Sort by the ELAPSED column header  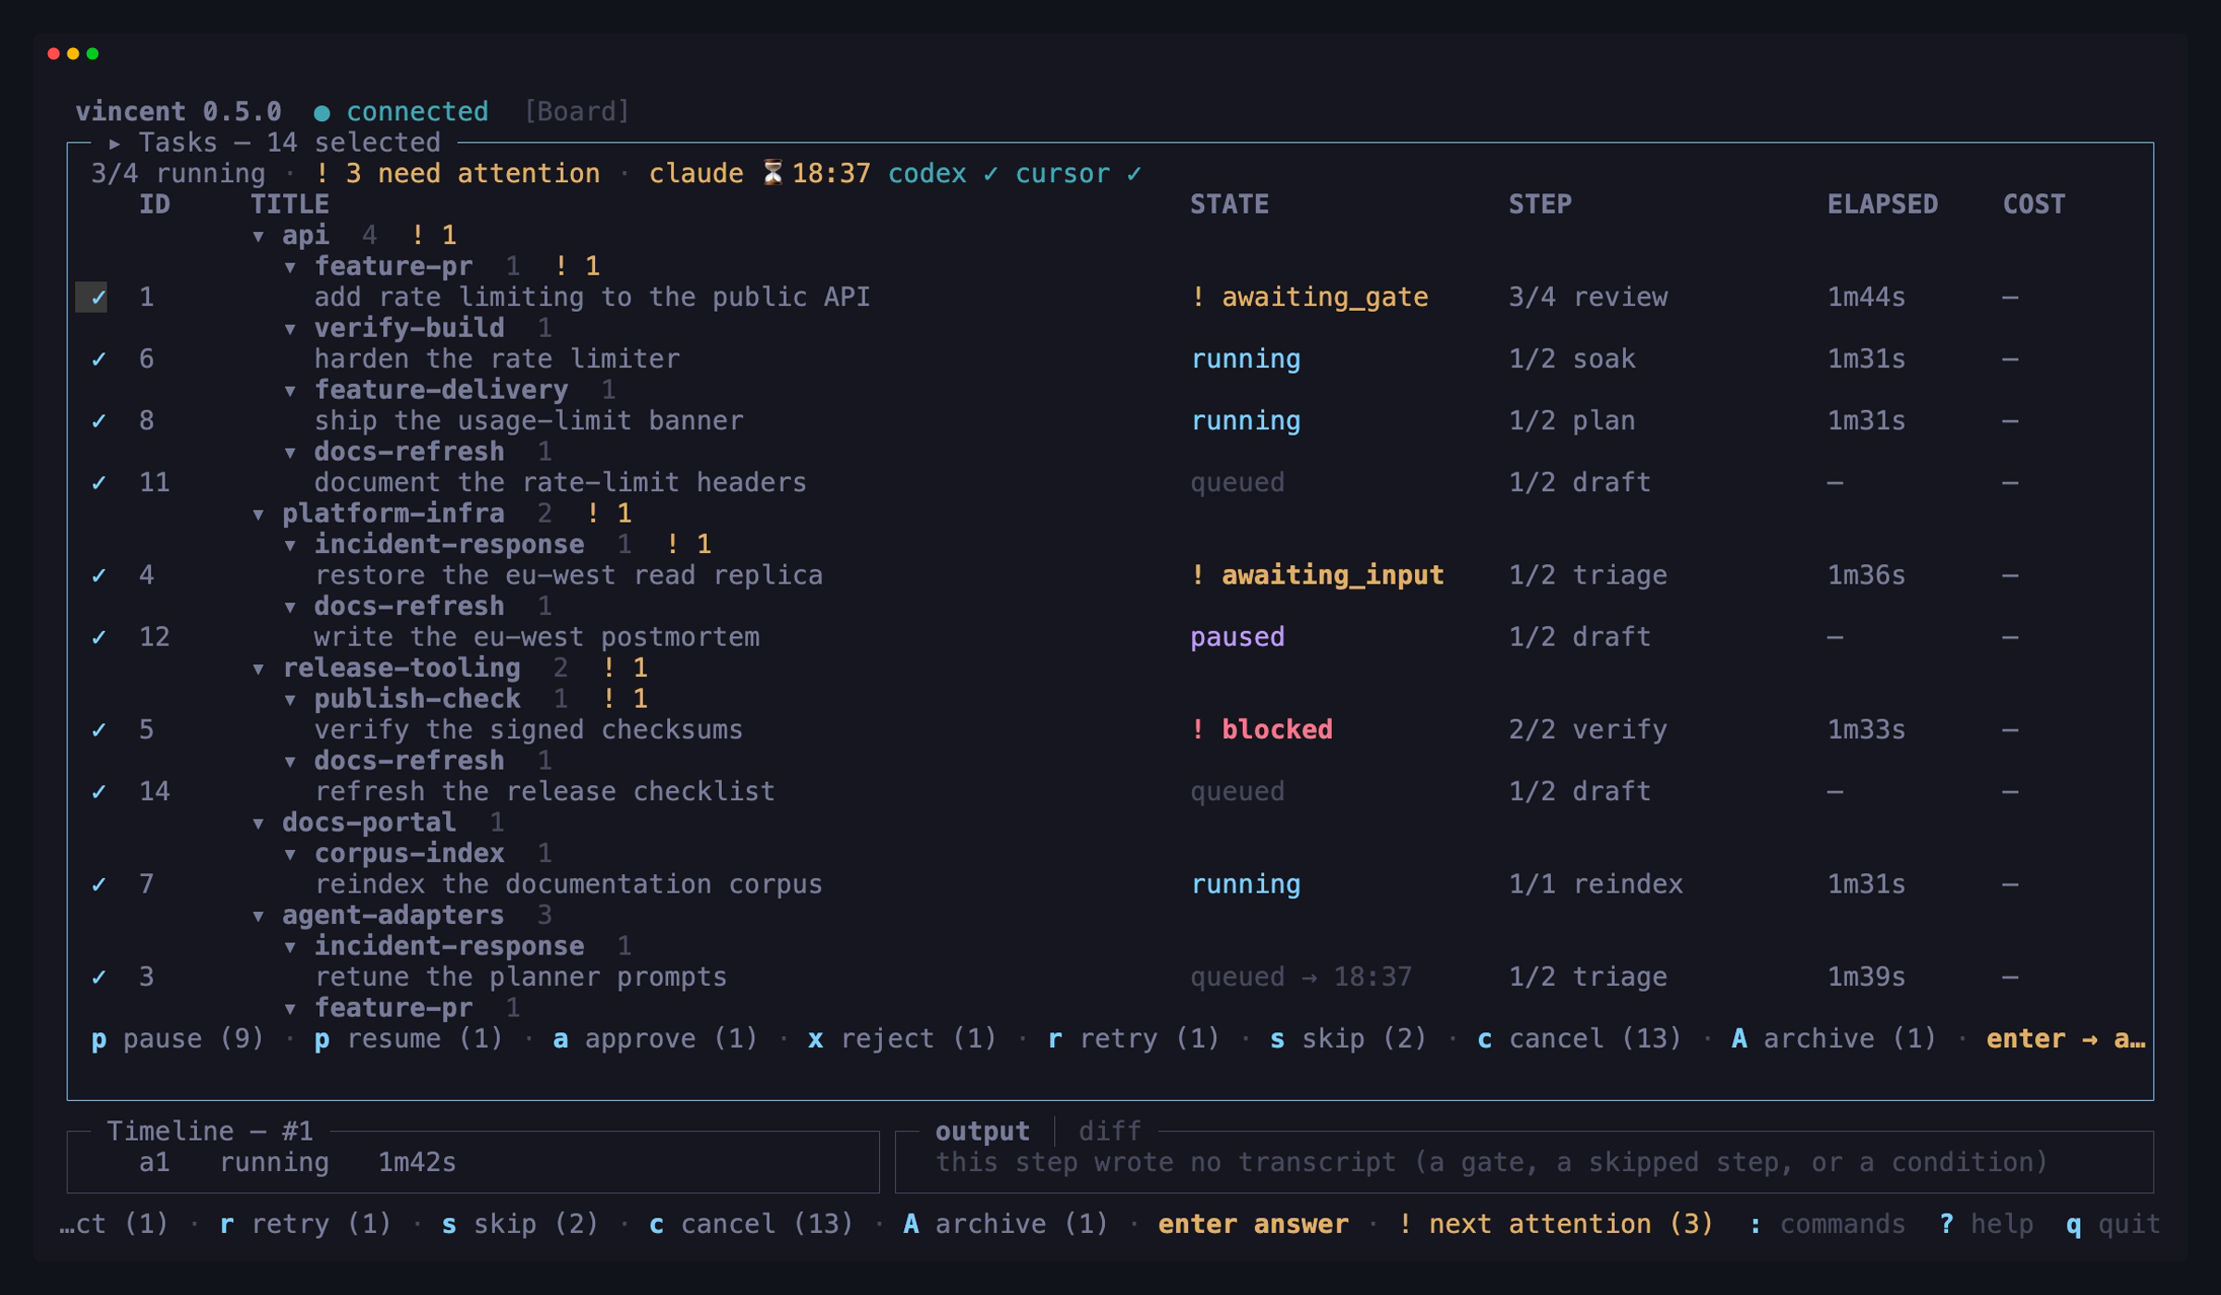point(1882,204)
